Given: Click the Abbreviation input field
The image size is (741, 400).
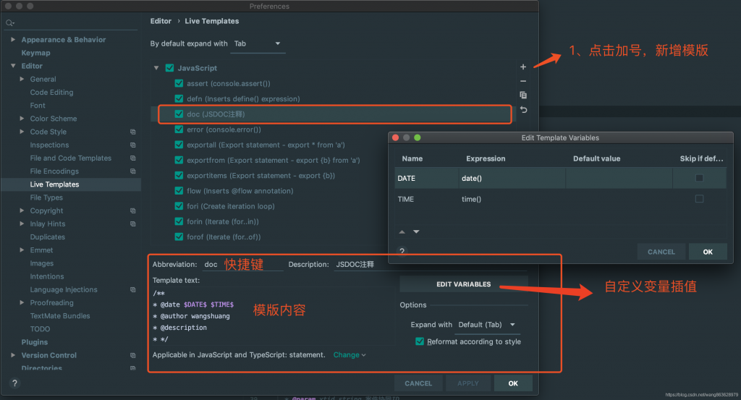Looking at the screenshot, I should point(242,265).
